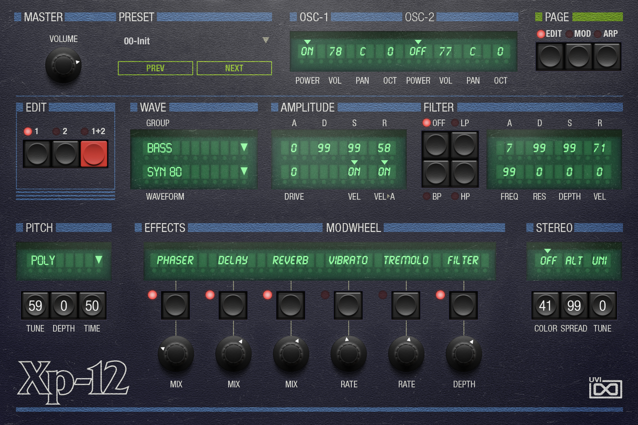Click the Phaser effect power button
The height and width of the screenshot is (425, 638).
[175, 305]
